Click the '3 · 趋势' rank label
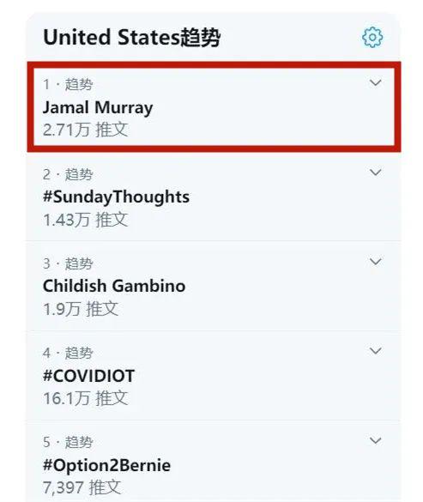Screen dimensions: 423x502 click(x=68, y=263)
